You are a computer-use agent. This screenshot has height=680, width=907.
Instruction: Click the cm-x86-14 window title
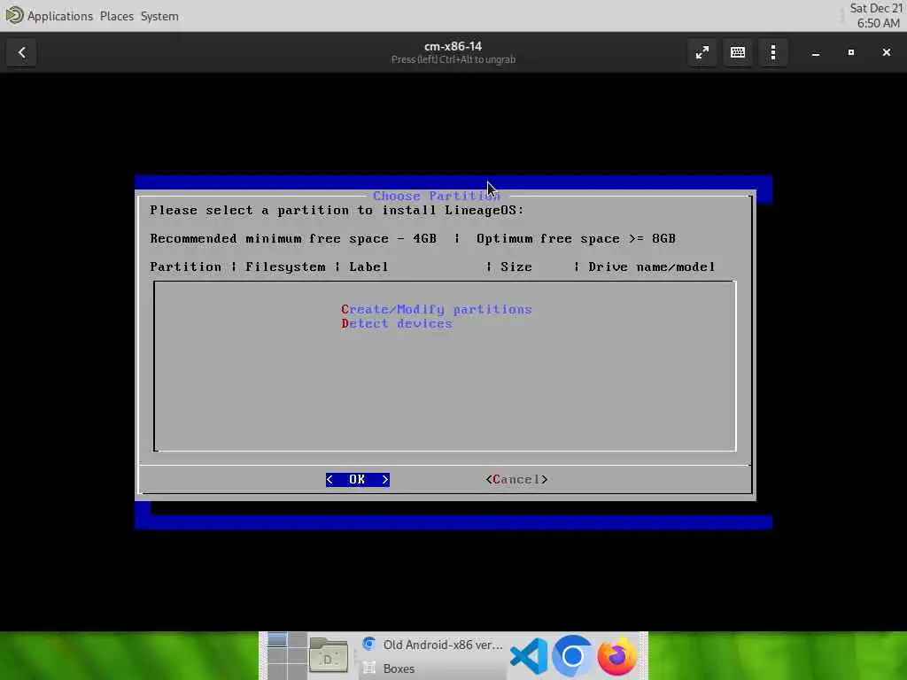click(x=453, y=46)
